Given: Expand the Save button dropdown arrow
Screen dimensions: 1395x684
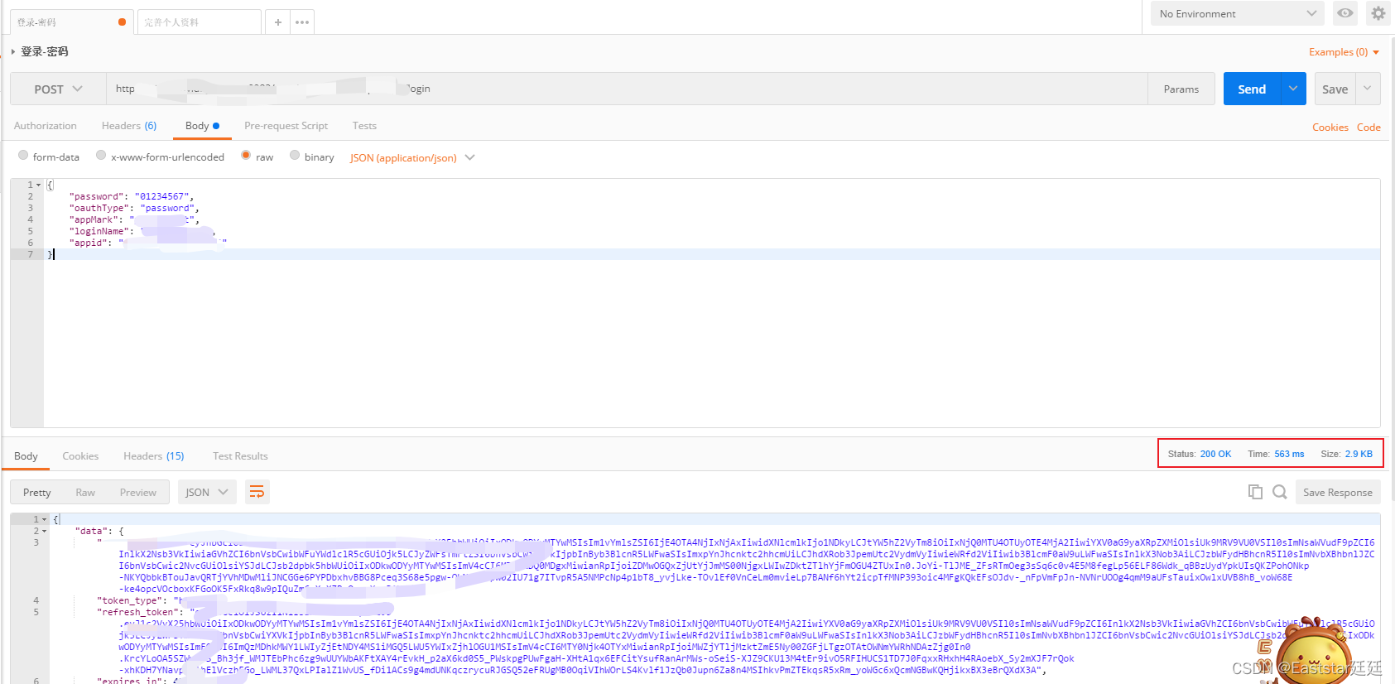Looking at the screenshot, I should 1368,89.
